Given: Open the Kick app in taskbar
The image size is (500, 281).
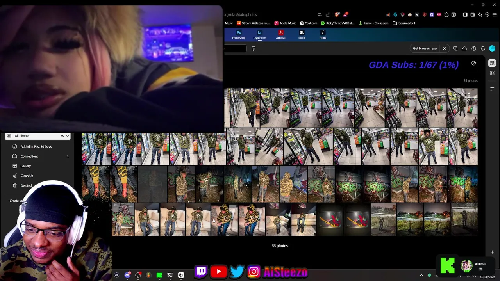Looking at the screenshot, I should click(159, 275).
